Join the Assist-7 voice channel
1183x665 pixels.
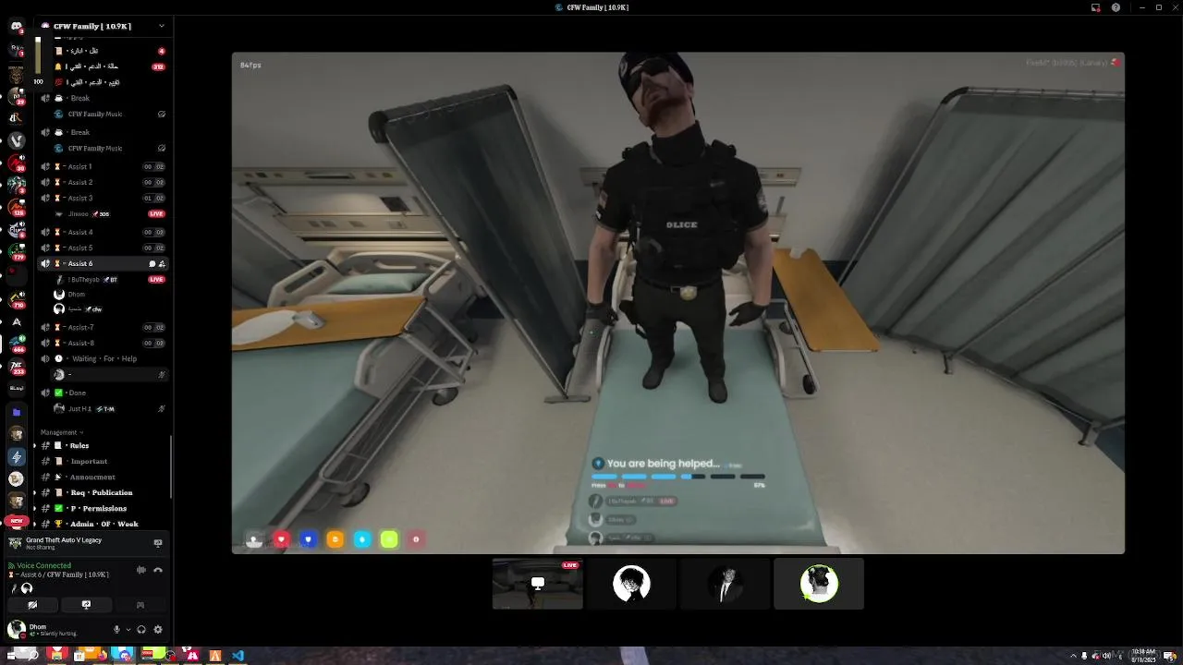pyautogui.click(x=103, y=327)
